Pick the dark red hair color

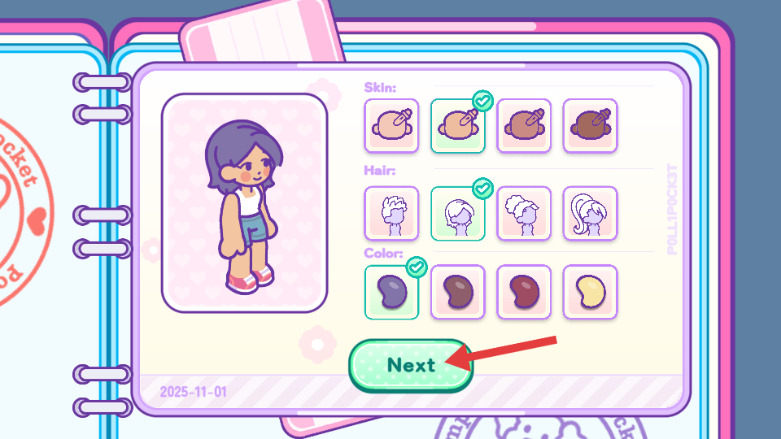[524, 292]
